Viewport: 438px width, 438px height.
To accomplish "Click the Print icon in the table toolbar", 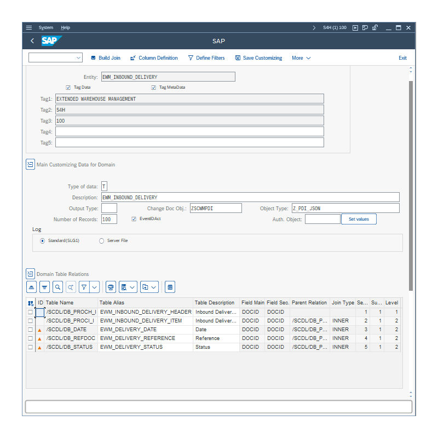I will coord(110,286).
